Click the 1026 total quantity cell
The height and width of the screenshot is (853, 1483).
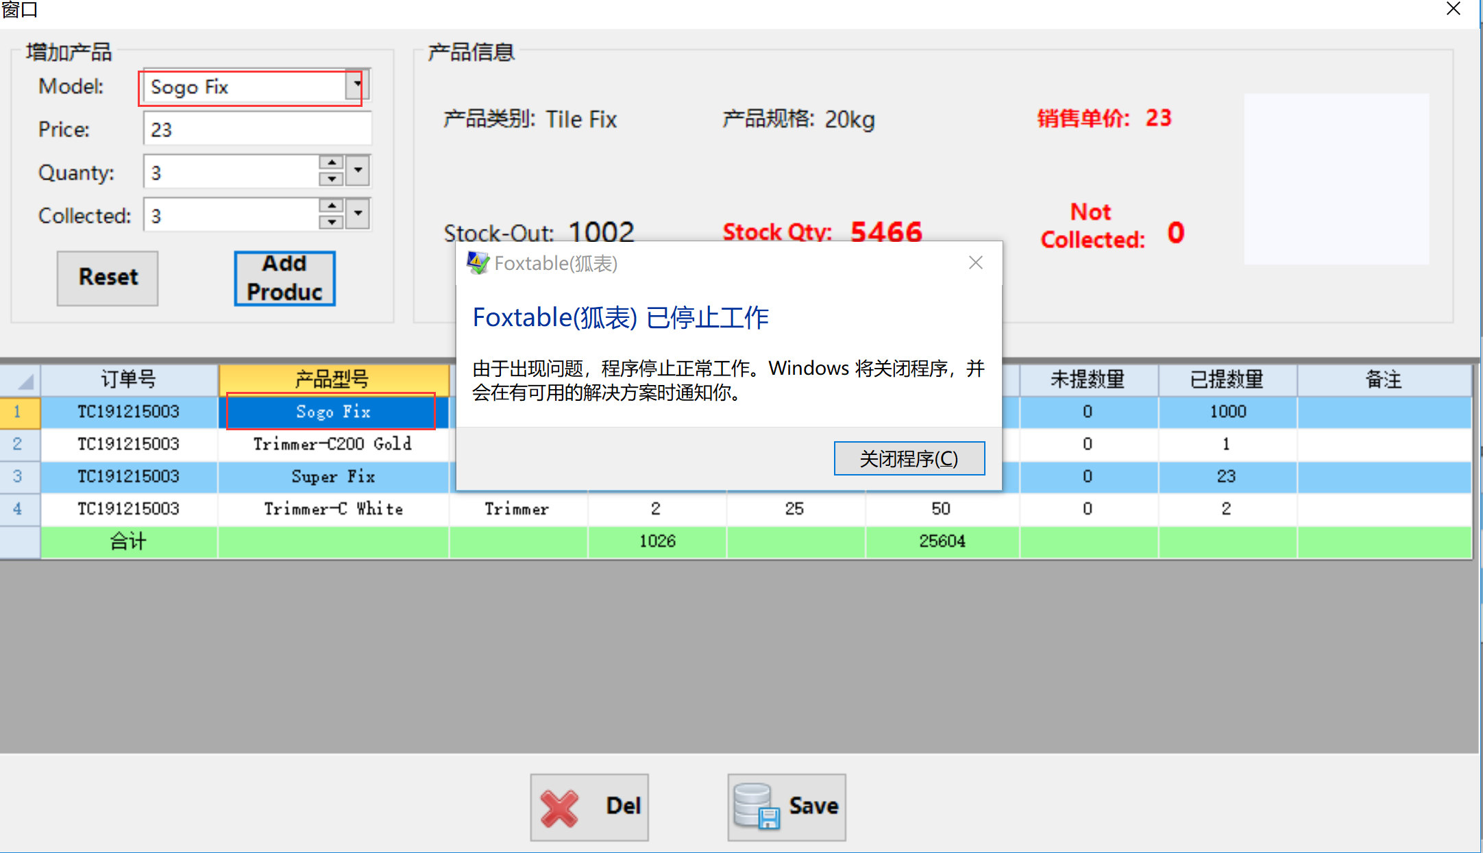[657, 541]
